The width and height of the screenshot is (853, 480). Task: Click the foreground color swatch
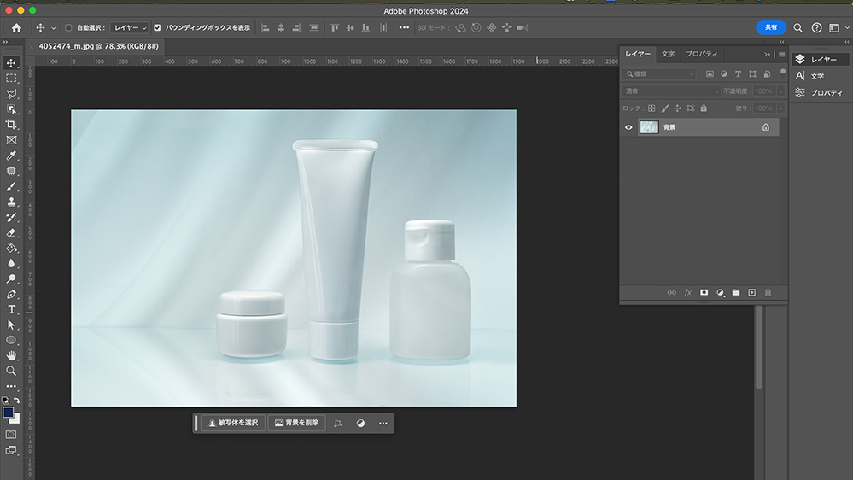tap(9, 412)
